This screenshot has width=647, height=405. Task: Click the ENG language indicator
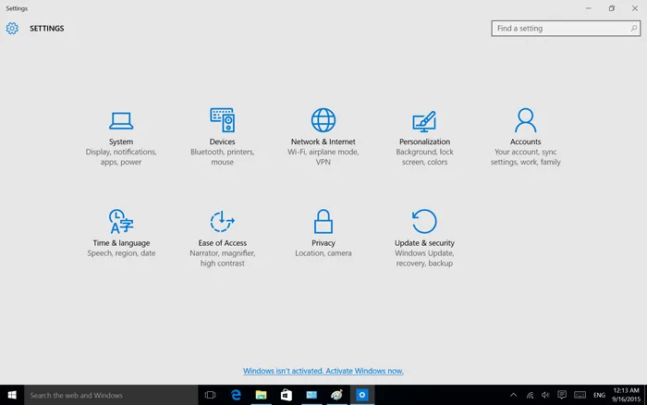click(599, 395)
